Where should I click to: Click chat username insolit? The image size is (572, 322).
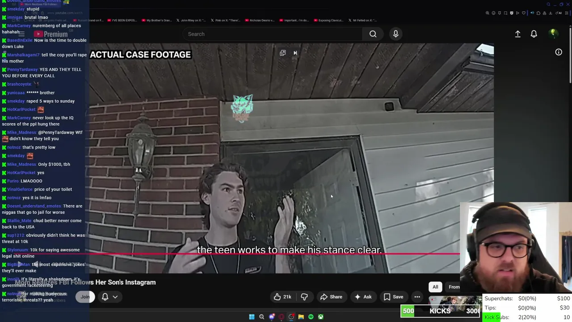(13, 279)
